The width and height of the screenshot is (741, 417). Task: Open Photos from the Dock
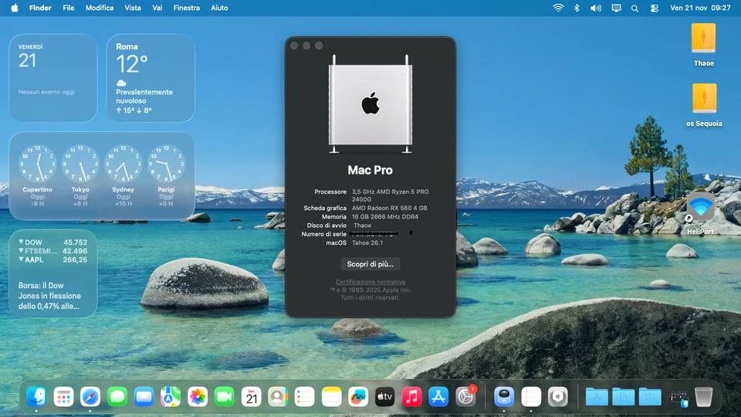click(x=198, y=397)
